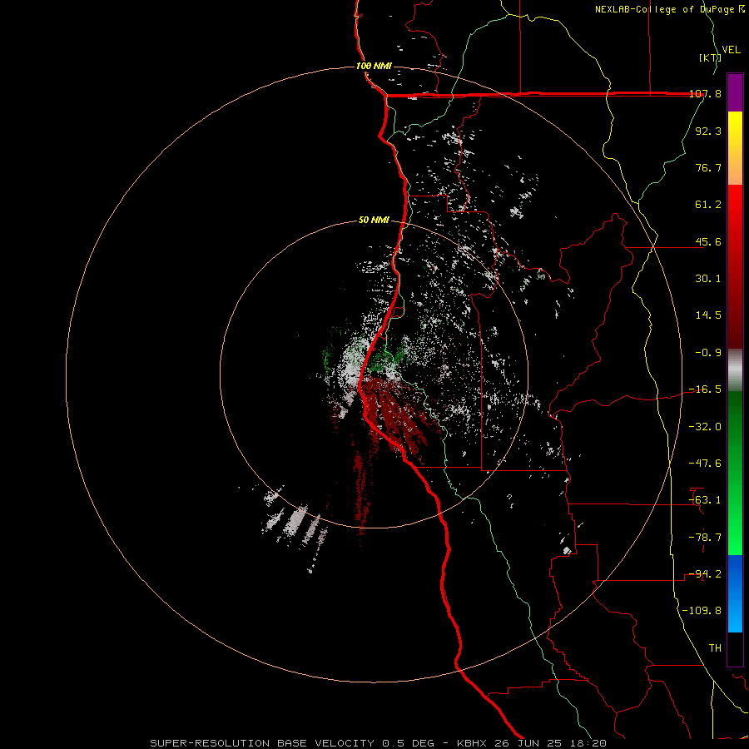
Task: Select the -16.5 velocity scale value
Action: point(706,389)
